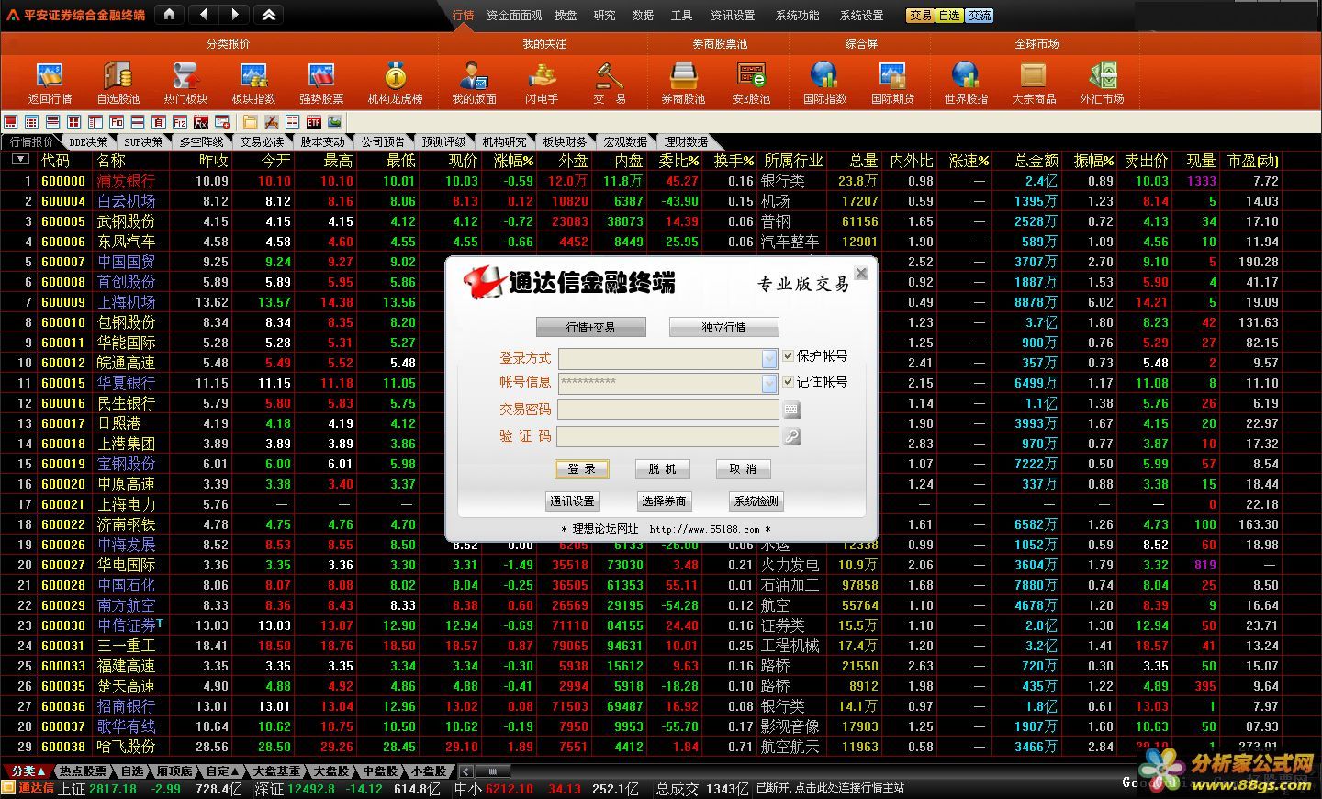The image size is (1322, 799).
Task: Open 国际指数 globe icon
Action: pyautogui.click(x=824, y=83)
